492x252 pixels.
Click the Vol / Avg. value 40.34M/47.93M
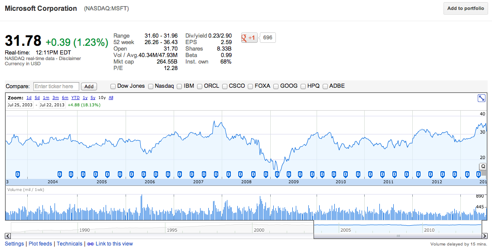(x=158, y=55)
